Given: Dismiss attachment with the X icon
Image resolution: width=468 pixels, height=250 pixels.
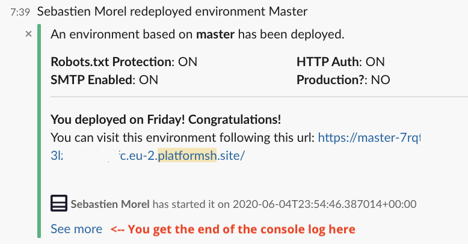Looking at the screenshot, I should coord(29,34).
